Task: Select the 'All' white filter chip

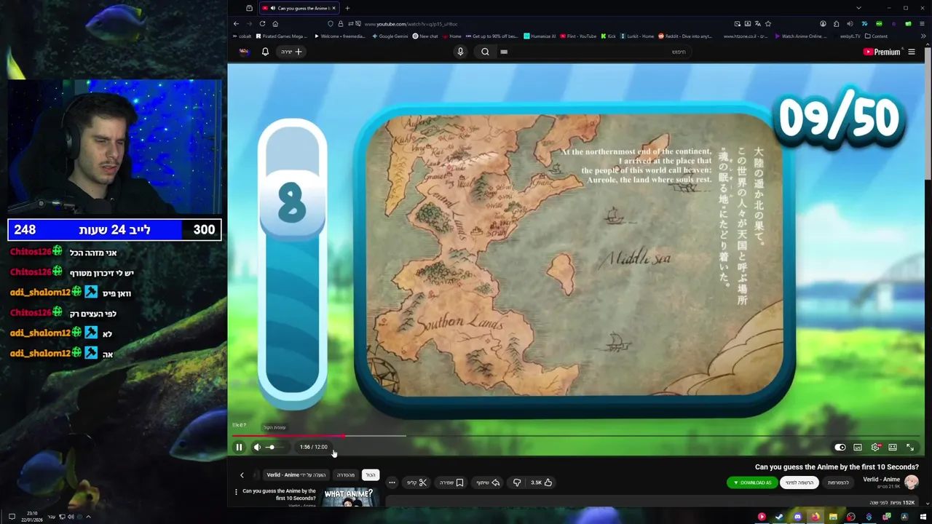Action: pos(371,475)
